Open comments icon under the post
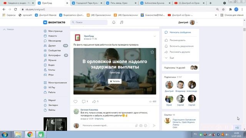This screenshot has width=246, height=138. pyautogui.click(x=84, y=102)
